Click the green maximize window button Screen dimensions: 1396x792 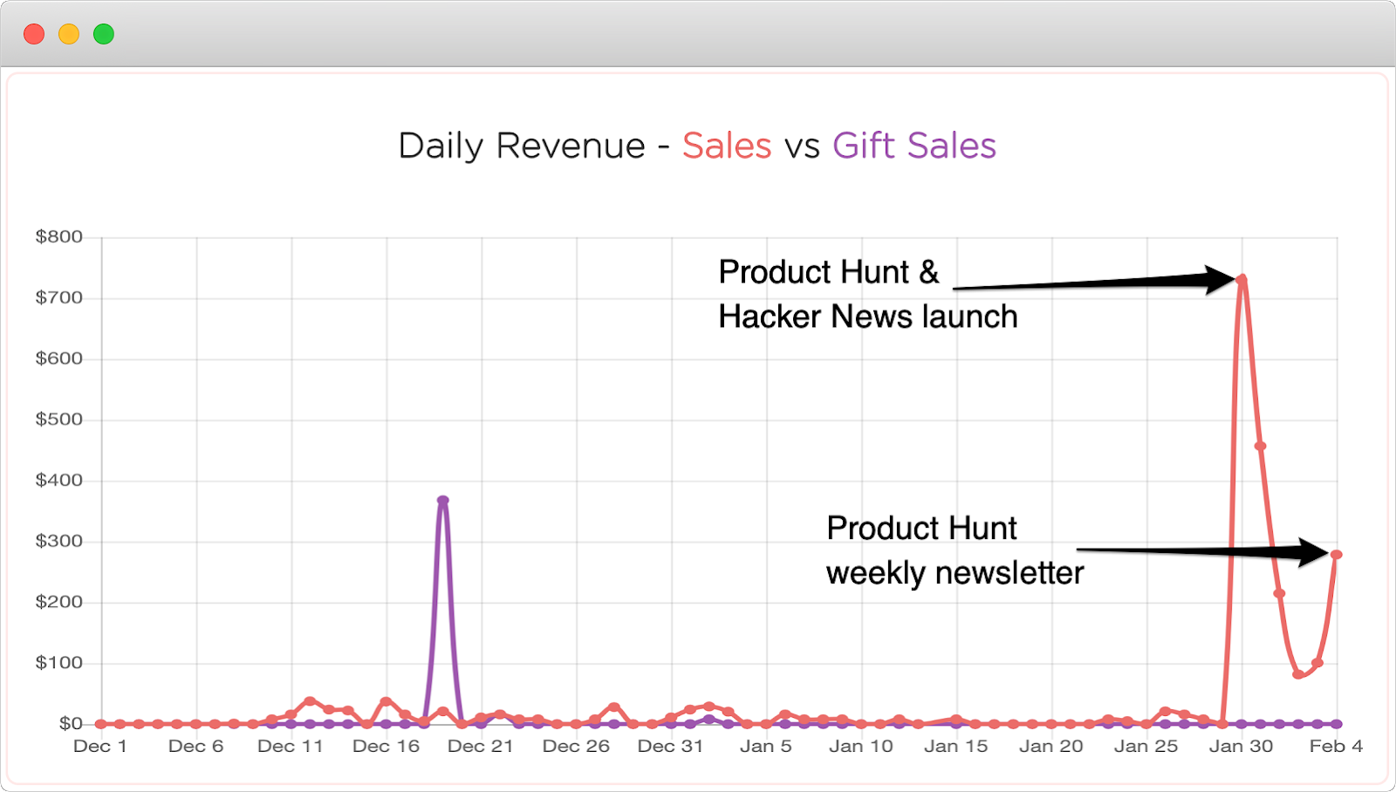(104, 34)
